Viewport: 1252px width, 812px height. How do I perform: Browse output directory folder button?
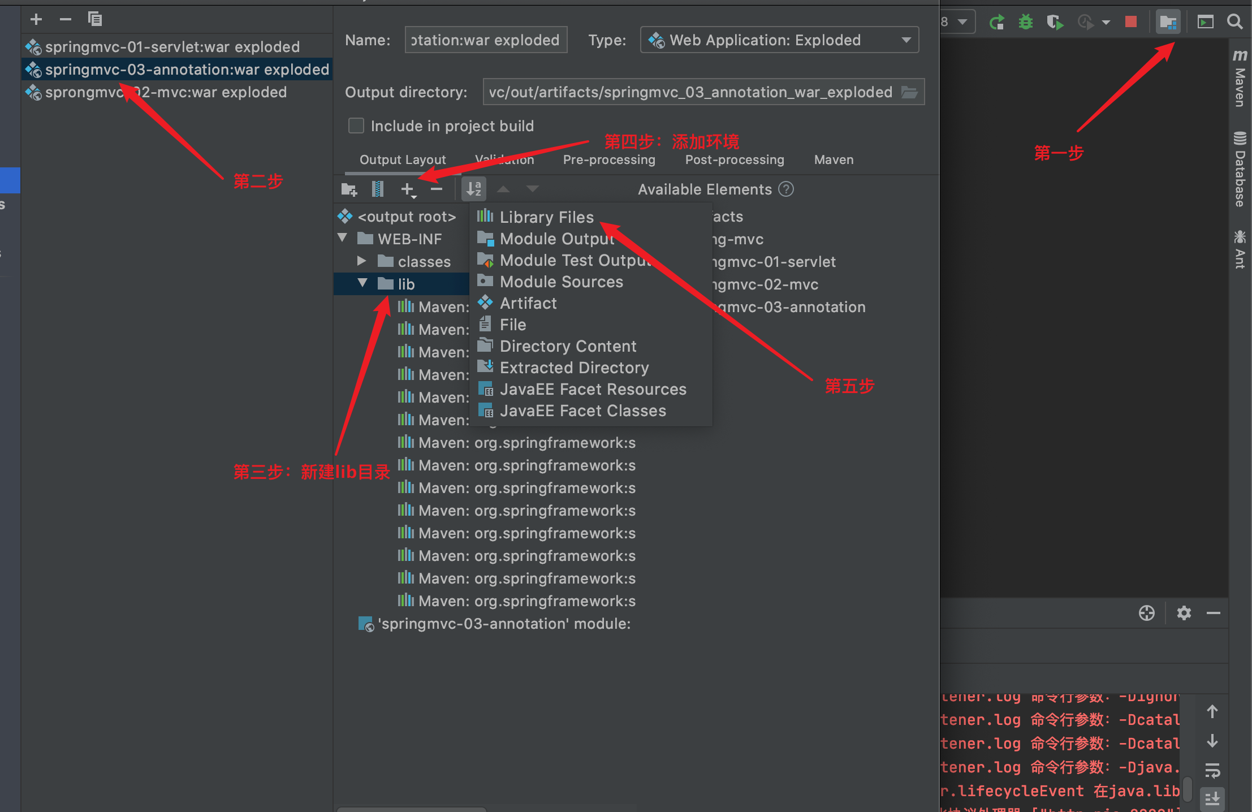pos(909,92)
